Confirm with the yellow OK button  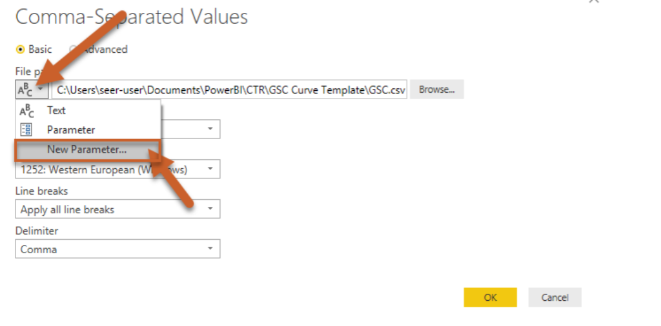[490, 298]
